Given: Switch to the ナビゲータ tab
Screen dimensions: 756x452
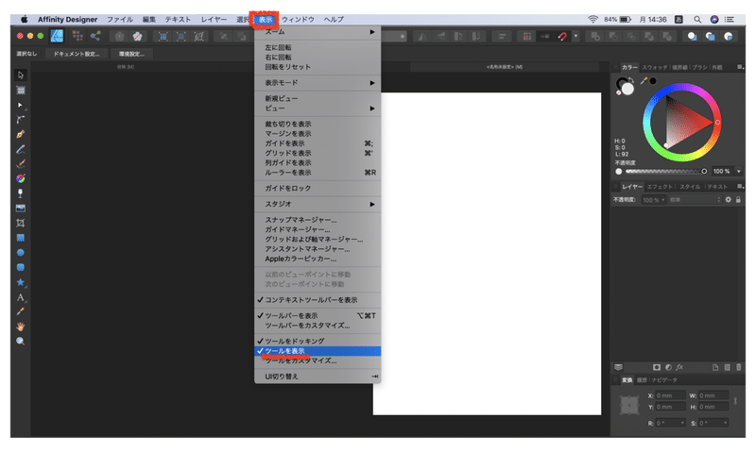Looking at the screenshot, I should (664, 380).
